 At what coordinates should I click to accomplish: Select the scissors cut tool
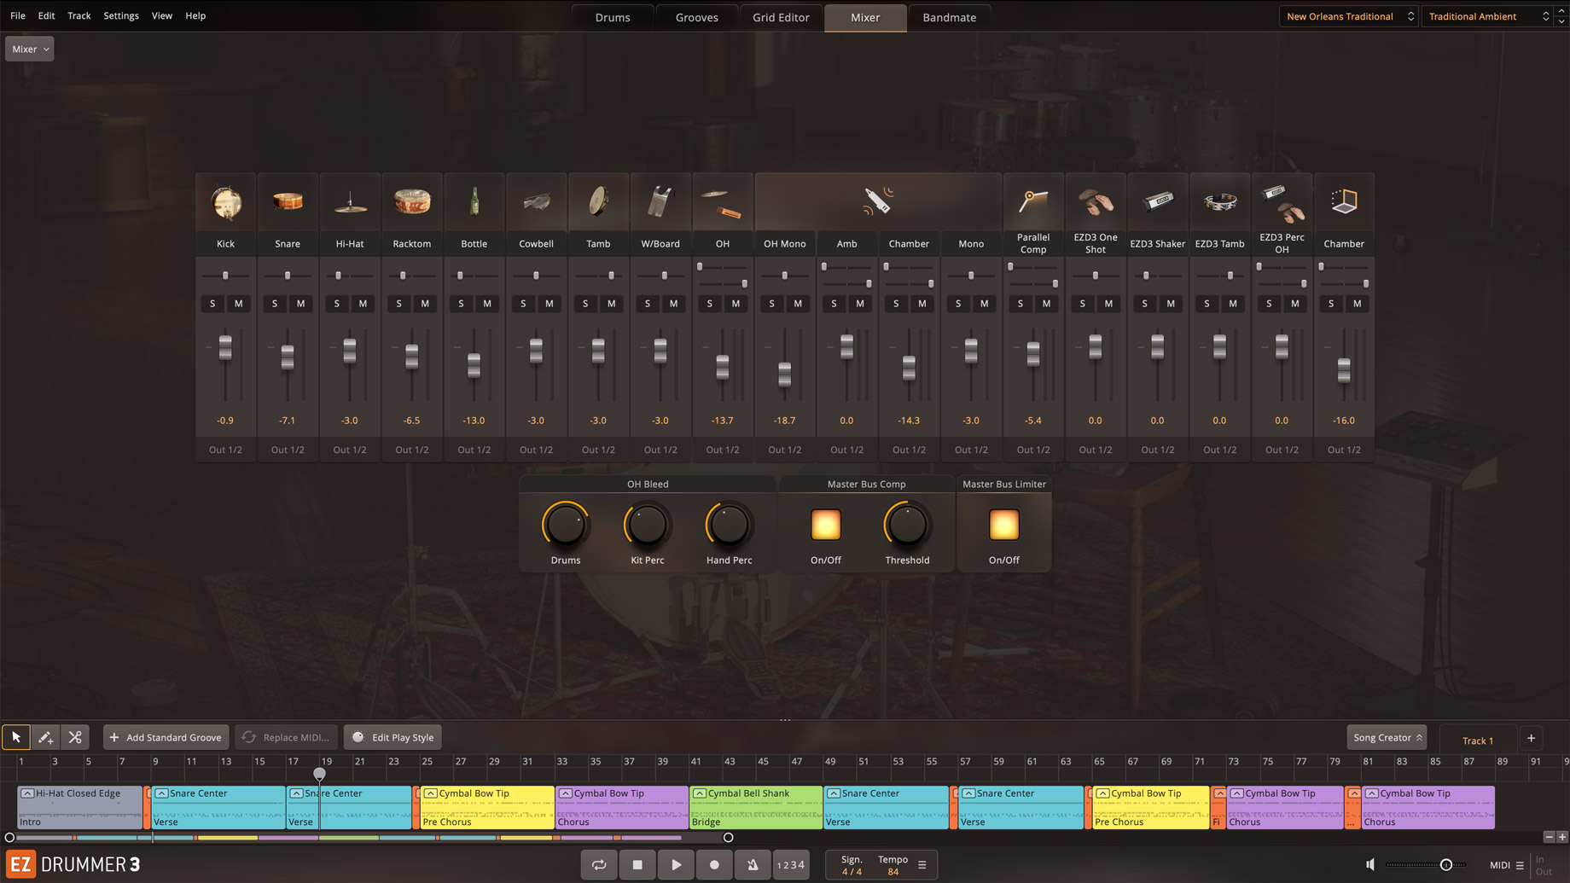tap(75, 737)
